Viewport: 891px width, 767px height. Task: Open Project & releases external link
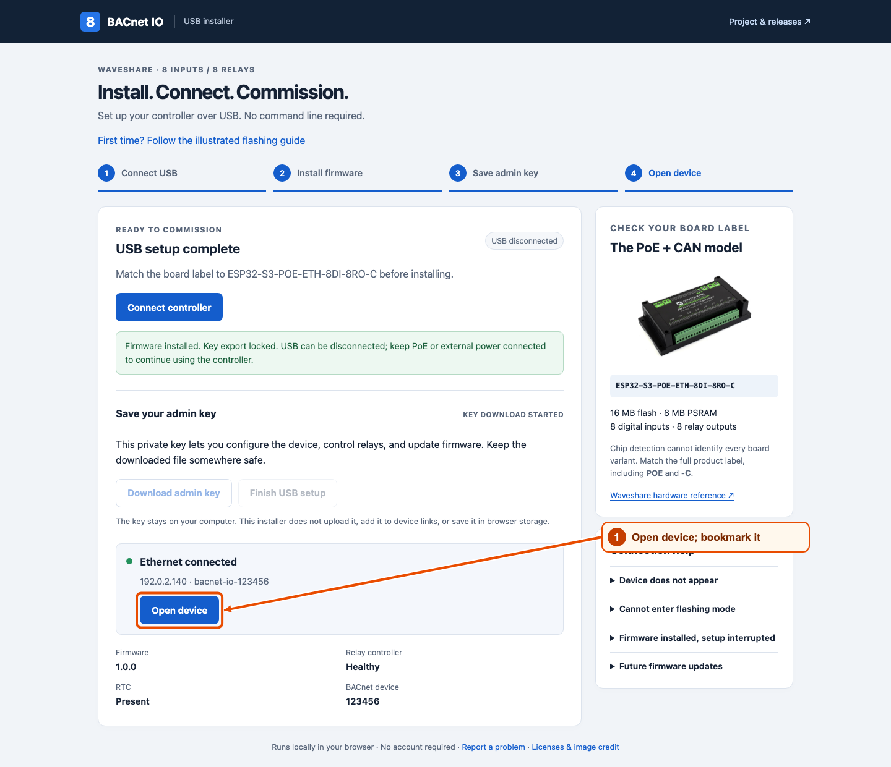point(769,22)
